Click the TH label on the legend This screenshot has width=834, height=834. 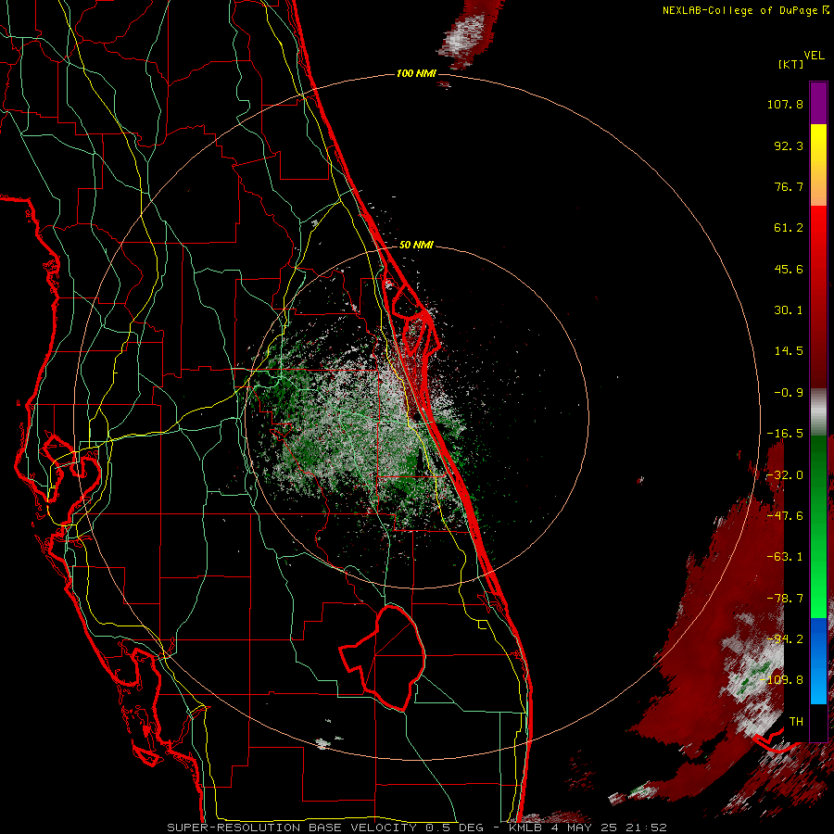pos(796,722)
